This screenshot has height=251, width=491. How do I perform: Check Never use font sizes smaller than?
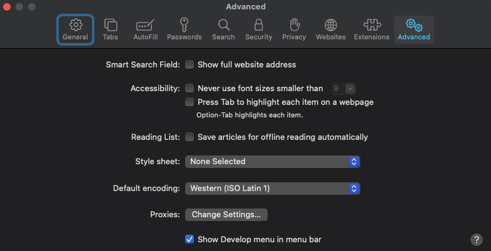click(190, 89)
